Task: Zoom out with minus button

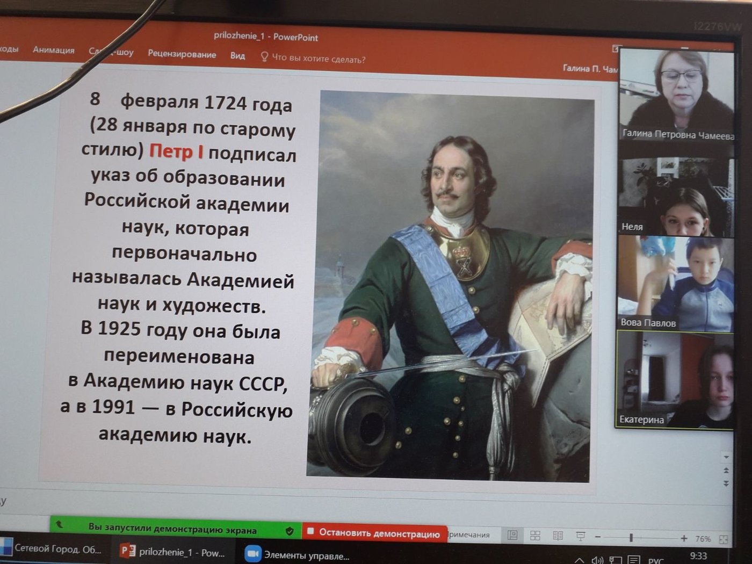Action: [597, 537]
